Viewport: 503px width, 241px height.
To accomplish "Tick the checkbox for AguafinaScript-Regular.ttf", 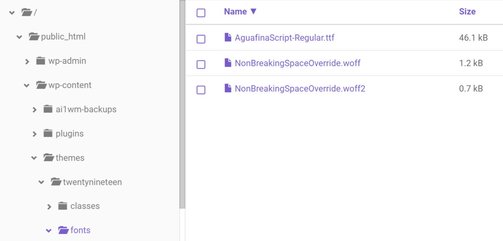I will (201, 39).
